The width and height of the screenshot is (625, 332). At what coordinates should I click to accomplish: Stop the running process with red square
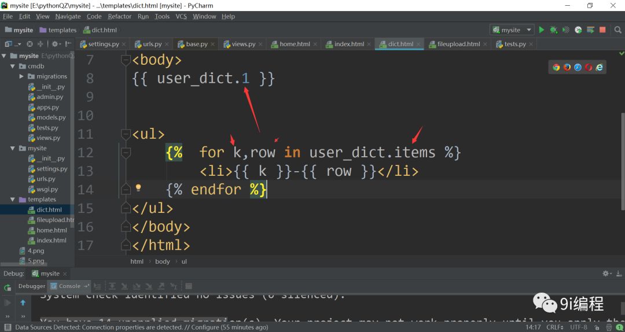[x=602, y=30]
